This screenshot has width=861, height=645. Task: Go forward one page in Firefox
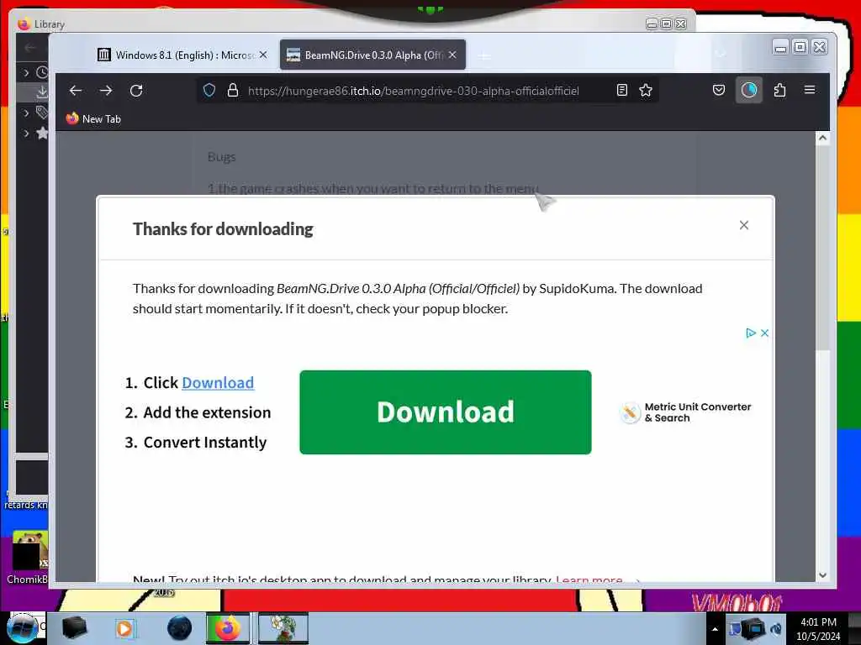(106, 91)
